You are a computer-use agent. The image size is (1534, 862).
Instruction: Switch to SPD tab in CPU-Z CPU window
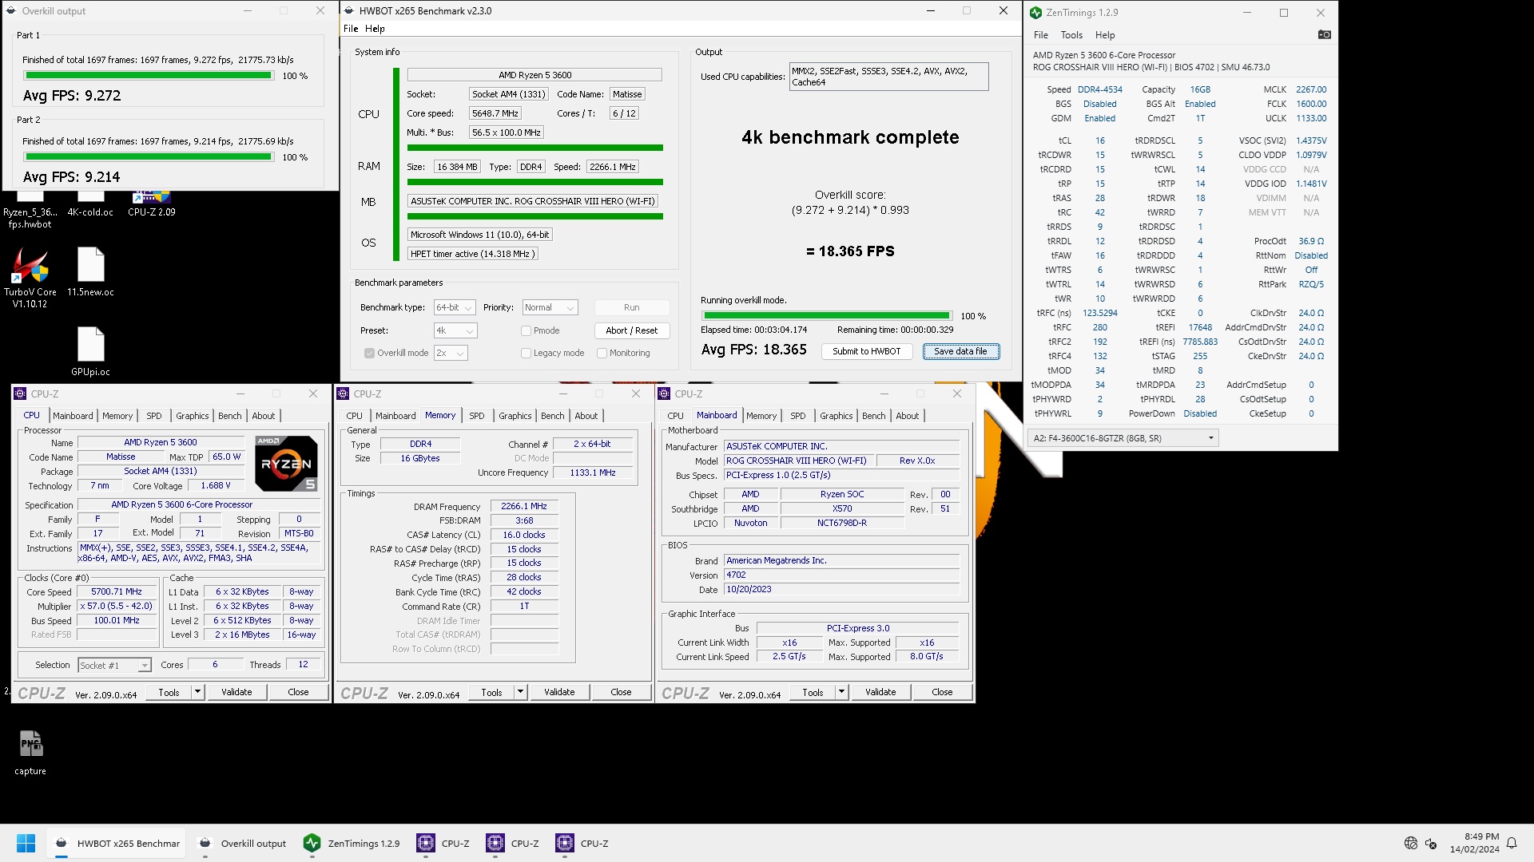point(154,416)
